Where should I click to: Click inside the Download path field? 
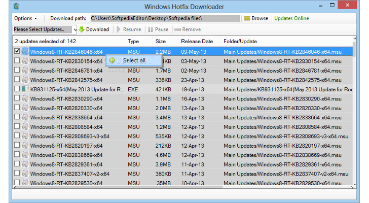164,18
